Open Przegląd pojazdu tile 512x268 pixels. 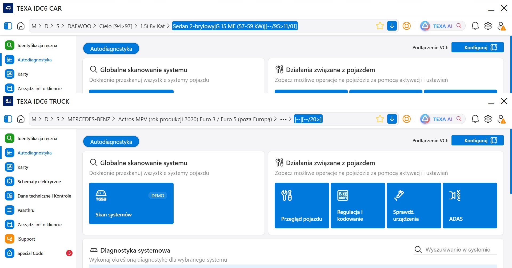[302, 206]
